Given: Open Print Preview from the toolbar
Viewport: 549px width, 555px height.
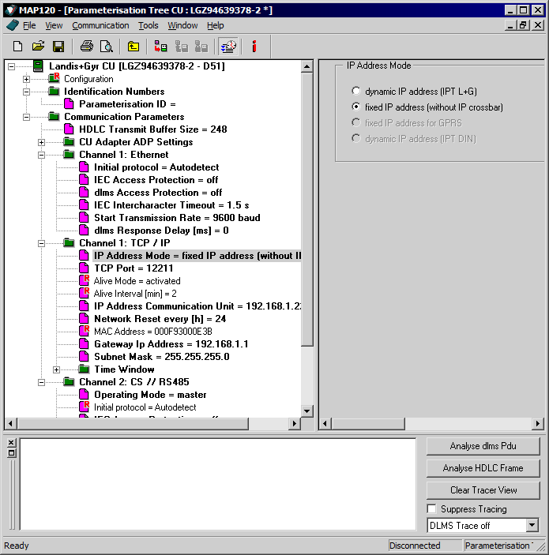Looking at the screenshot, I should tap(106, 47).
